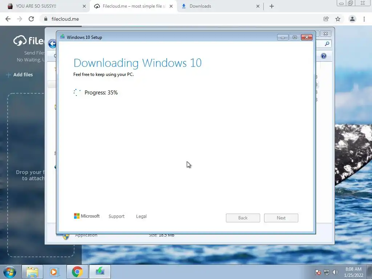Close the Windows 10 Setup window
This screenshot has width=372, height=279.
point(307,37)
